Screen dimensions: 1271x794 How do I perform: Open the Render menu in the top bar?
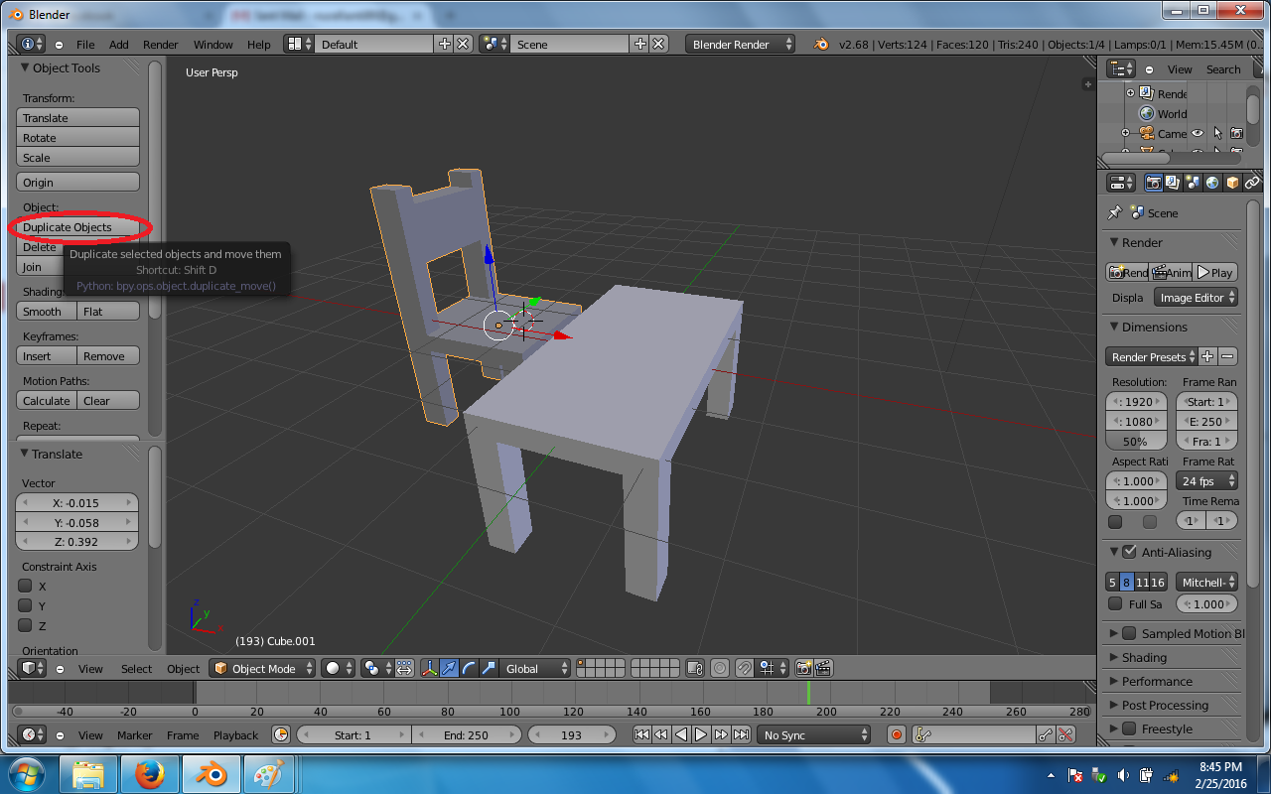(x=161, y=44)
